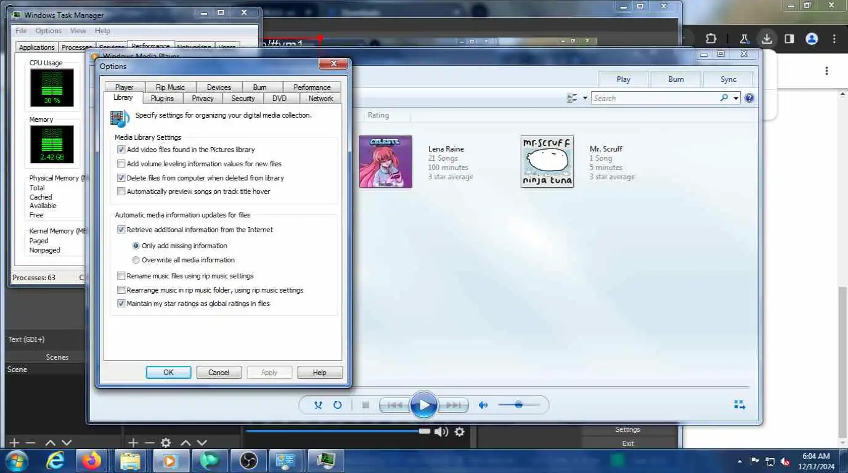848x473 pixels.
Task: Switch to the Network tab in Options
Action: tap(320, 99)
